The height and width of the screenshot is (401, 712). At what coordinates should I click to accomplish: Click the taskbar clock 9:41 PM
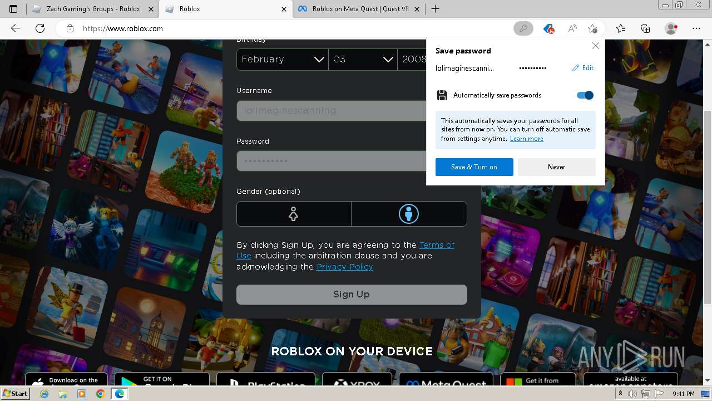[x=683, y=394]
